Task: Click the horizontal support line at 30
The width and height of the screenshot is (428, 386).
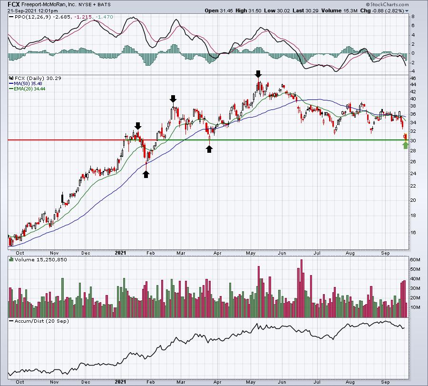Action: [x=208, y=140]
